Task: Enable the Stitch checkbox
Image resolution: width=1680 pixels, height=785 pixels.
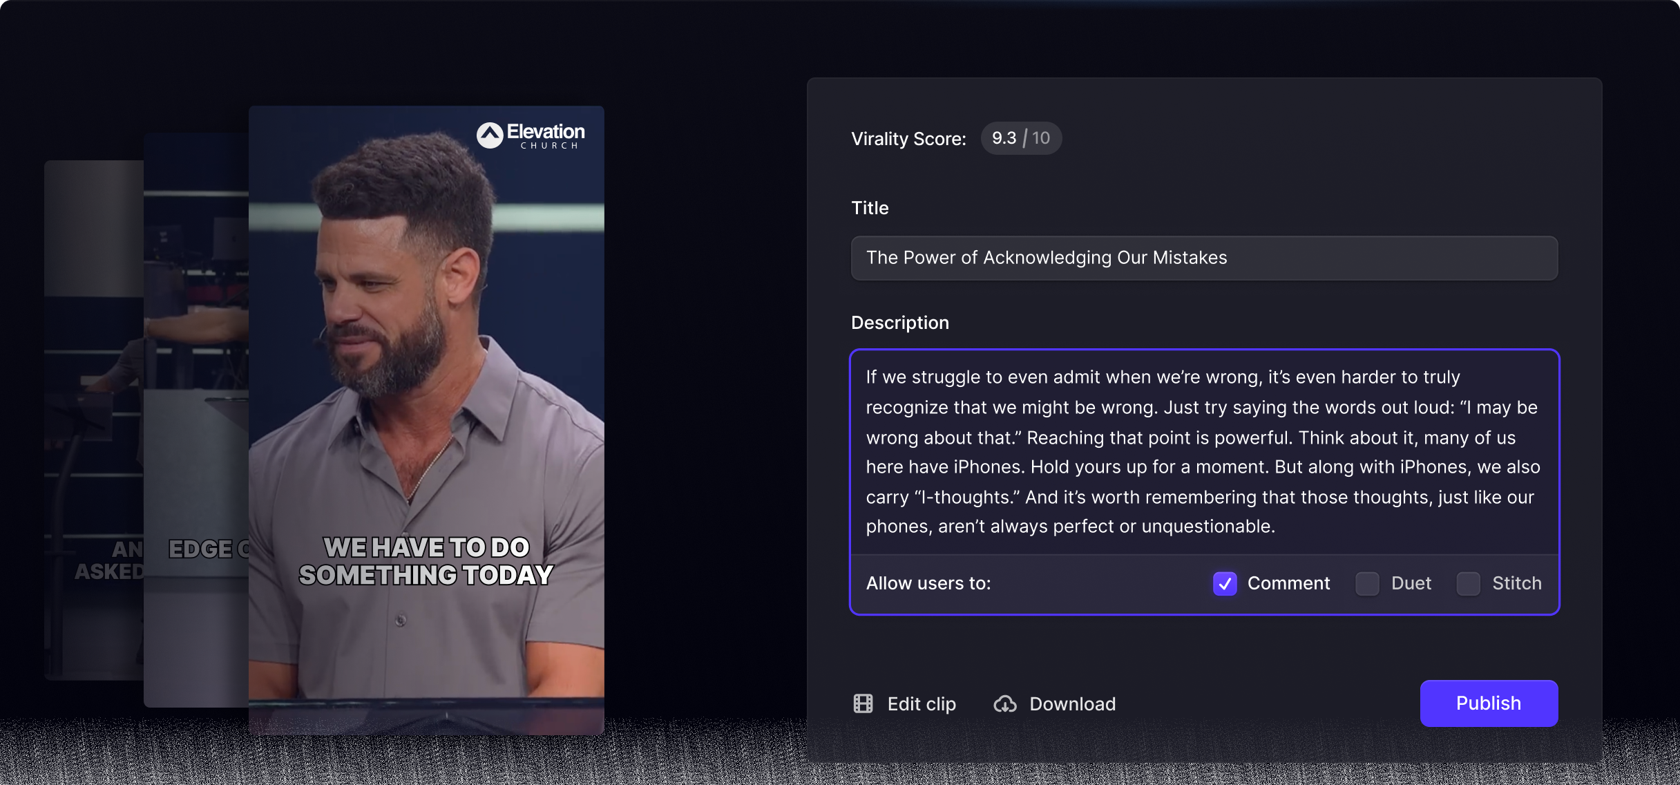Action: (x=1468, y=583)
